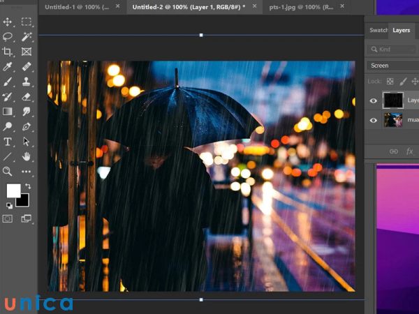
Task: Hide Layer 1 using its eye icon
Action: click(374, 100)
